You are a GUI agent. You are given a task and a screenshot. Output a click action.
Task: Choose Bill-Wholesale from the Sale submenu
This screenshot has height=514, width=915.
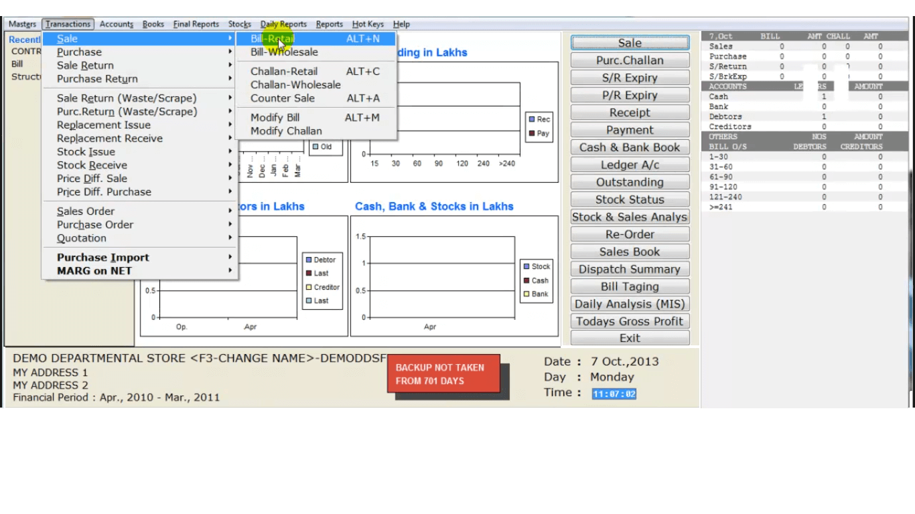(315, 52)
